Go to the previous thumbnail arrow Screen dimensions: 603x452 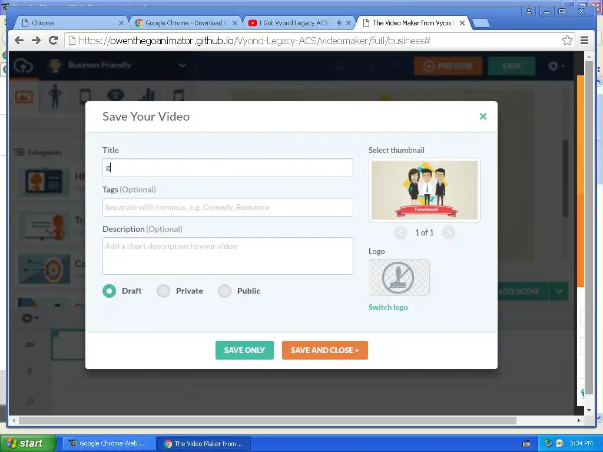tap(400, 232)
